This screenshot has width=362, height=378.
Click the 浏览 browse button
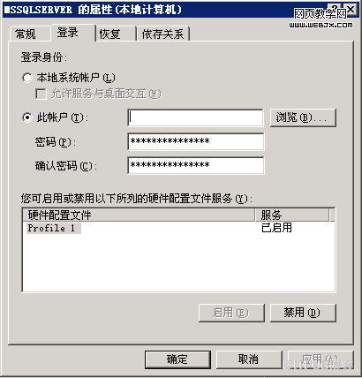click(x=303, y=117)
